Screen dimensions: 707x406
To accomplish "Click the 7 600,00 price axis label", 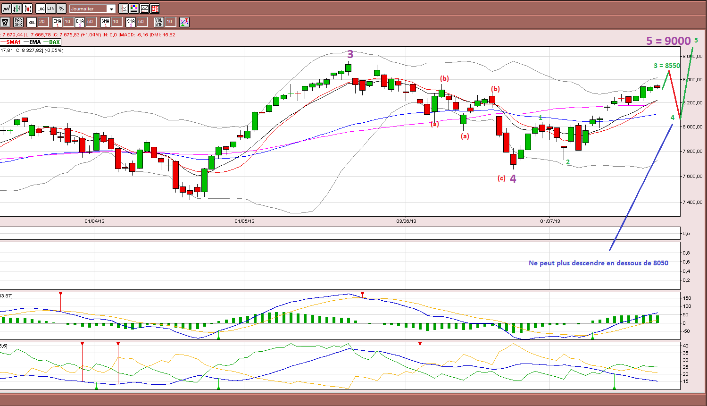I will [x=693, y=176].
